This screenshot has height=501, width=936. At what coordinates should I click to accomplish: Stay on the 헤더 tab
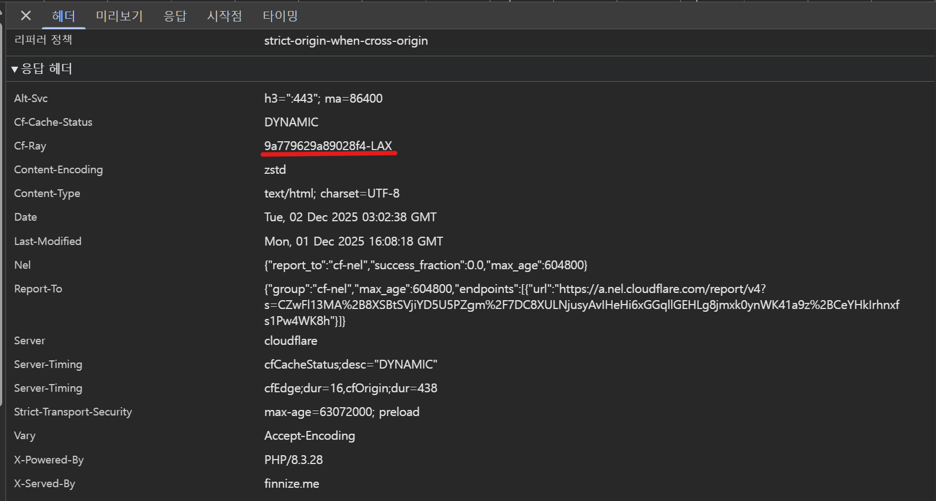pyautogui.click(x=63, y=15)
